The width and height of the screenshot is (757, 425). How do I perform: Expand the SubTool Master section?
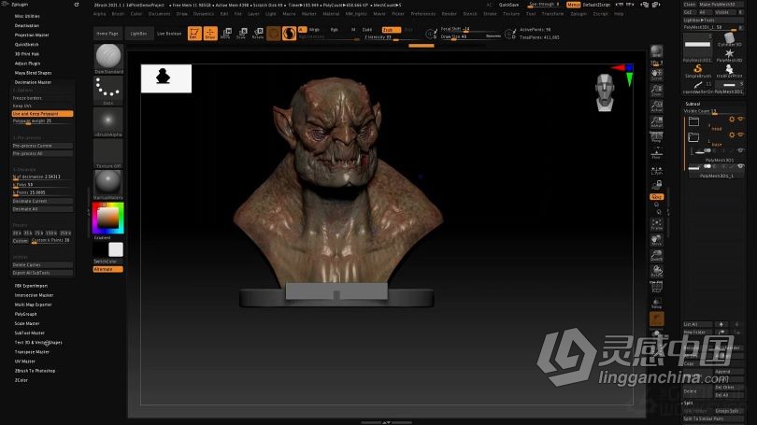pos(30,333)
